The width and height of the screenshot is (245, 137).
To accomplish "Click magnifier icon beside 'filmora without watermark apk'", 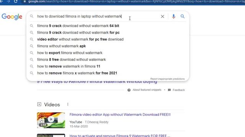I will (31, 46).
